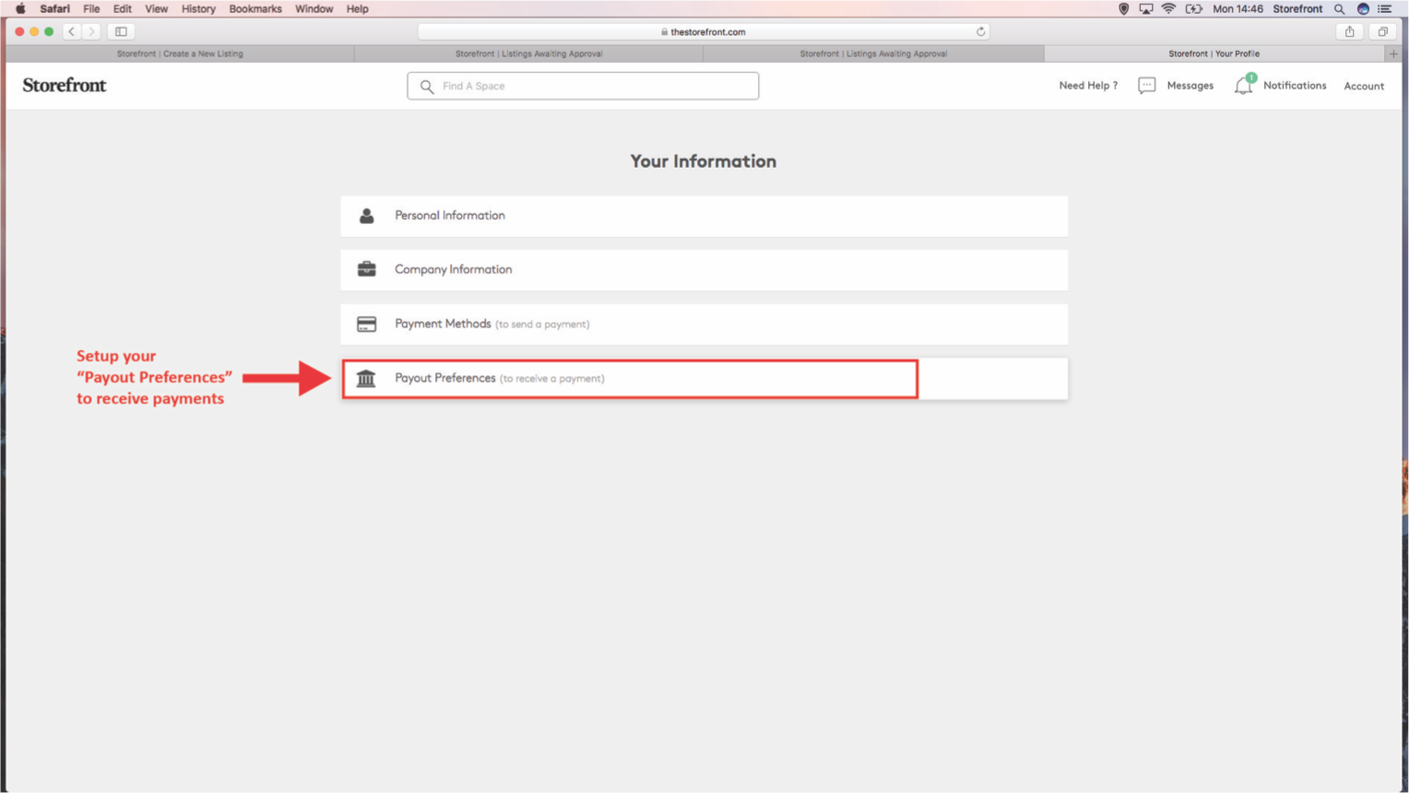
Task: Click the Messages chat bubble icon
Action: pos(1146,86)
